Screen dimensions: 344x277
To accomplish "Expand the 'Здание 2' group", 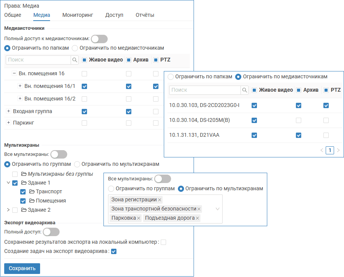I will (x=8, y=210).
